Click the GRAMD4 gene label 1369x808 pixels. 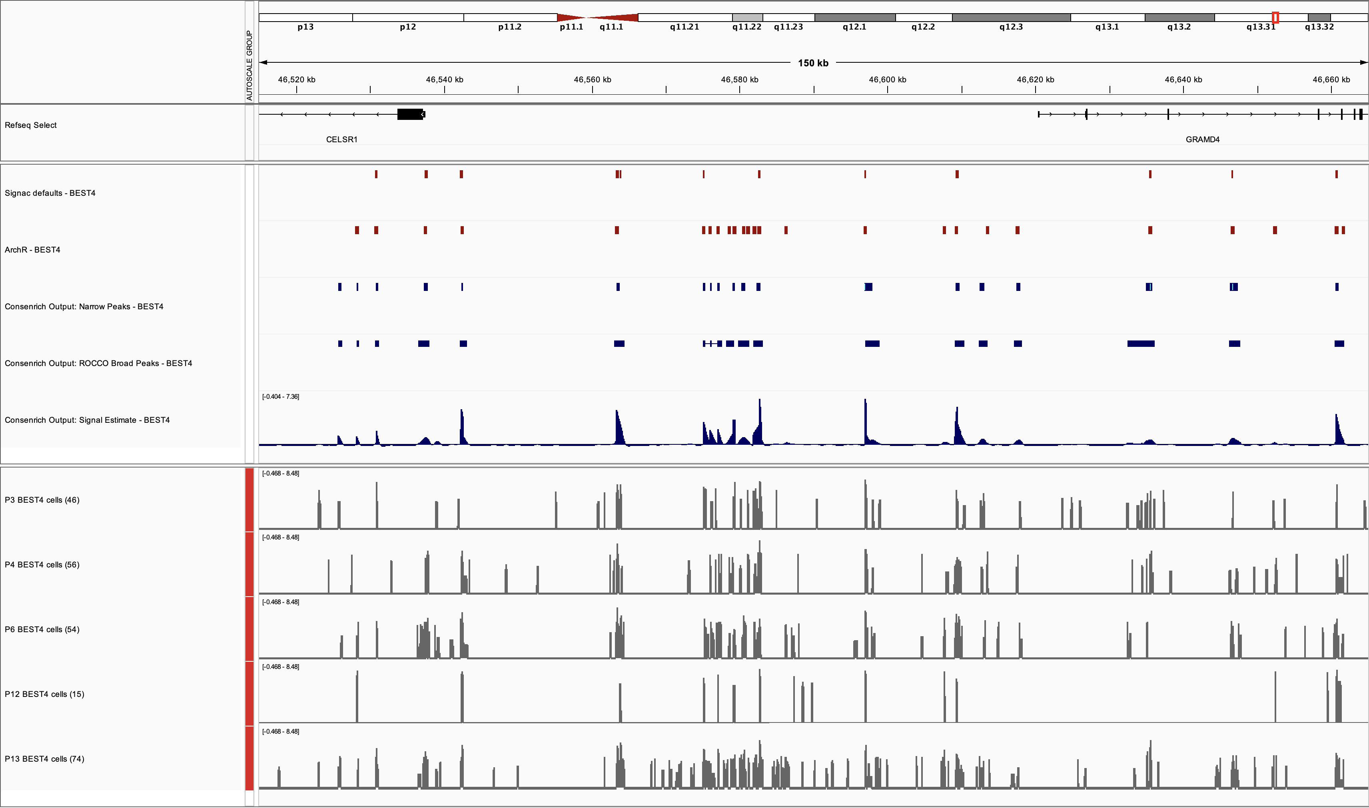coord(1202,139)
